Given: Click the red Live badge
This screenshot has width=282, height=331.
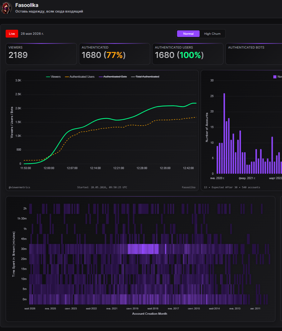Looking at the screenshot, I should tap(12, 34).
